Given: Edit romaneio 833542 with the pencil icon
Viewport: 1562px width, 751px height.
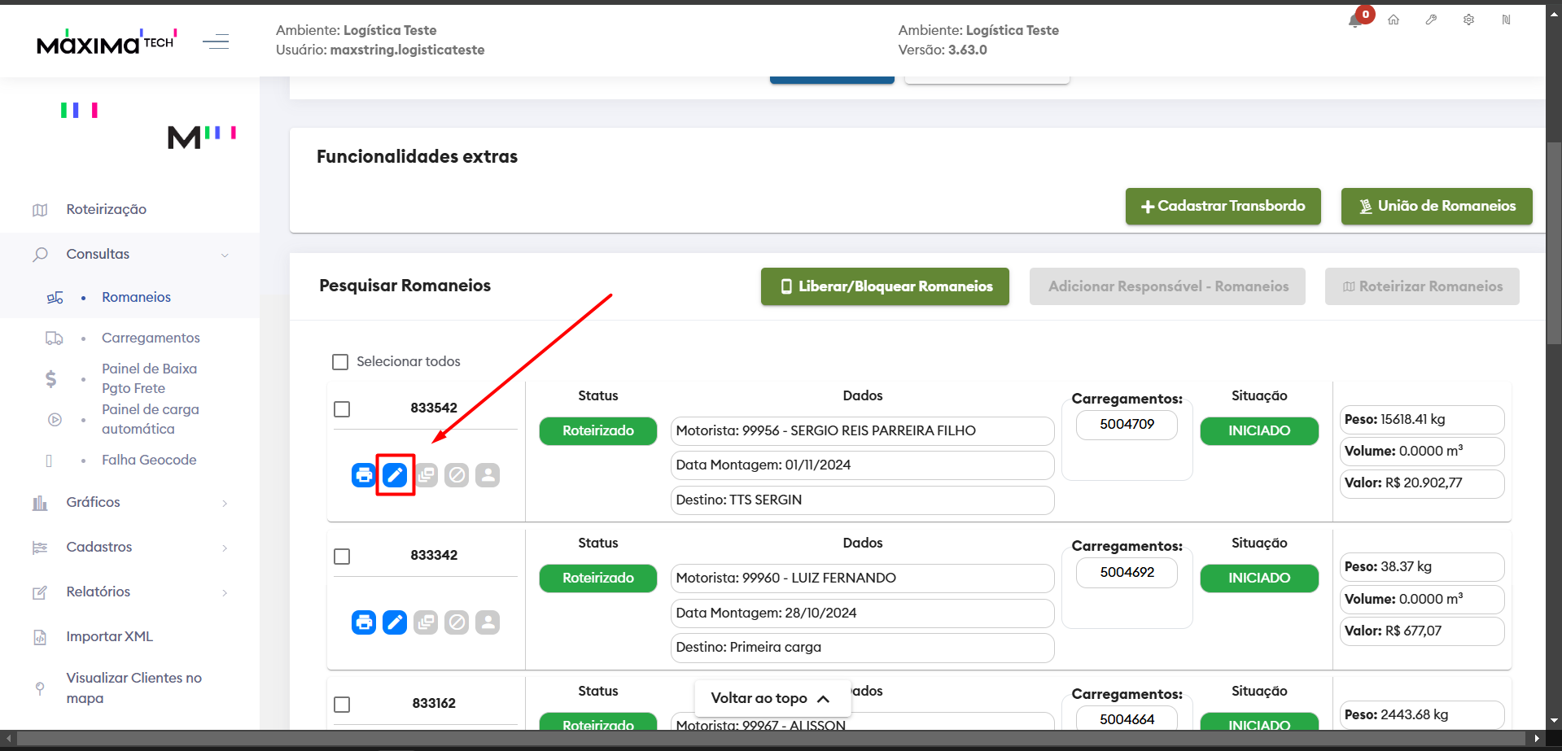Looking at the screenshot, I should pyautogui.click(x=395, y=475).
